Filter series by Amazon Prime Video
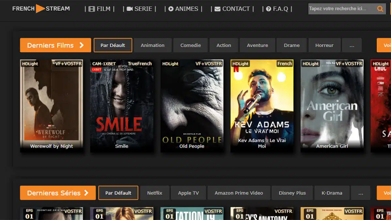This screenshot has height=220, width=391. pos(239,193)
